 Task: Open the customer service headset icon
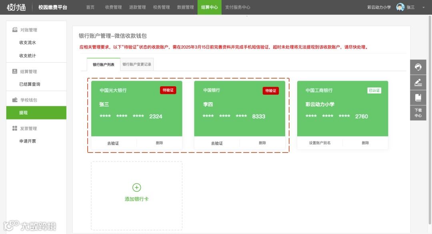click(418, 67)
